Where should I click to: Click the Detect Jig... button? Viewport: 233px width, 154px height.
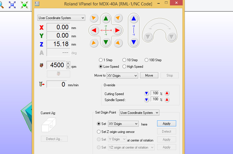[x=54, y=139]
